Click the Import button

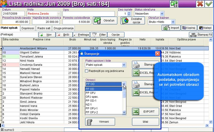tap(171, 28)
